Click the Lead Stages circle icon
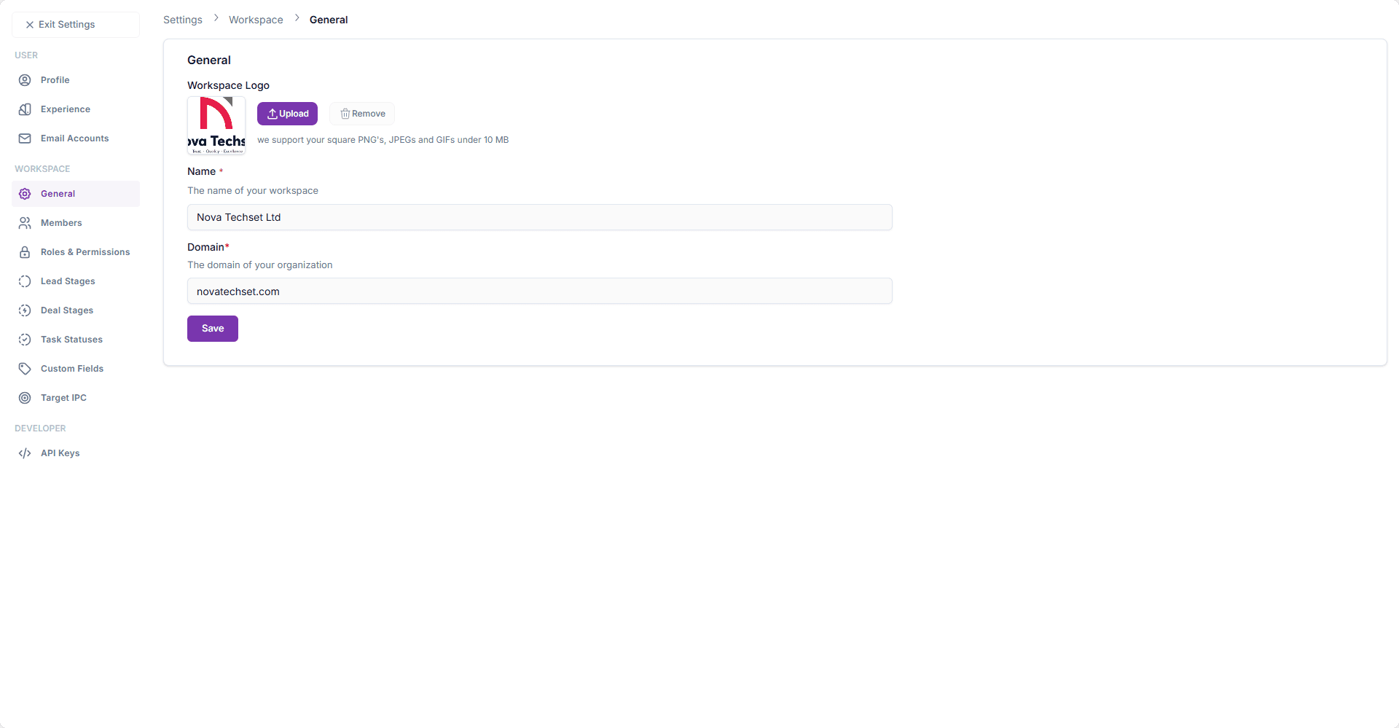The image size is (1399, 728). (25, 281)
